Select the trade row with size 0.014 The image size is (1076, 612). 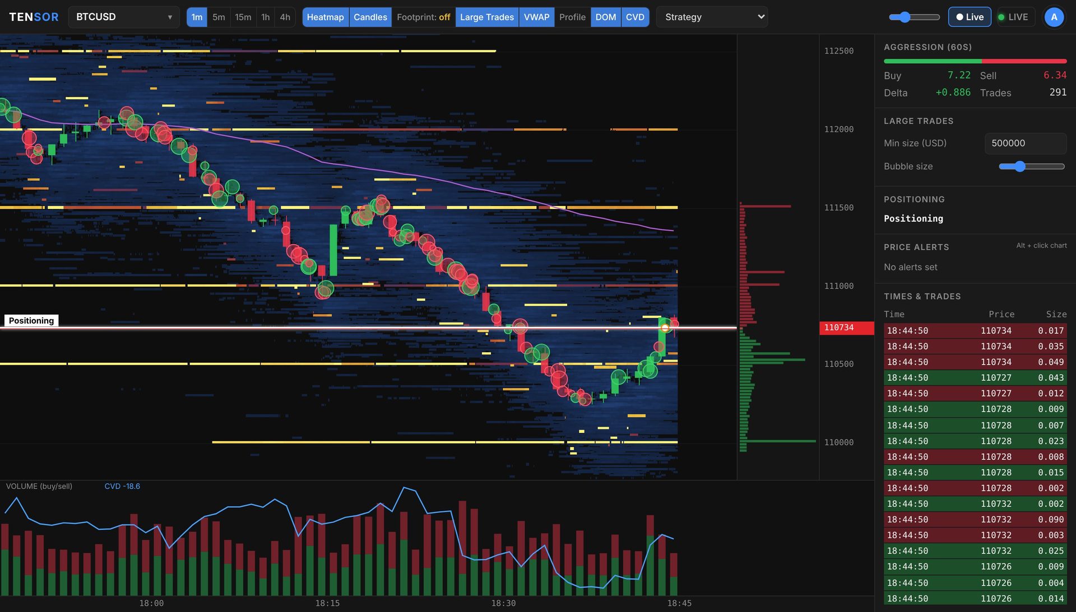[x=975, y=599]
